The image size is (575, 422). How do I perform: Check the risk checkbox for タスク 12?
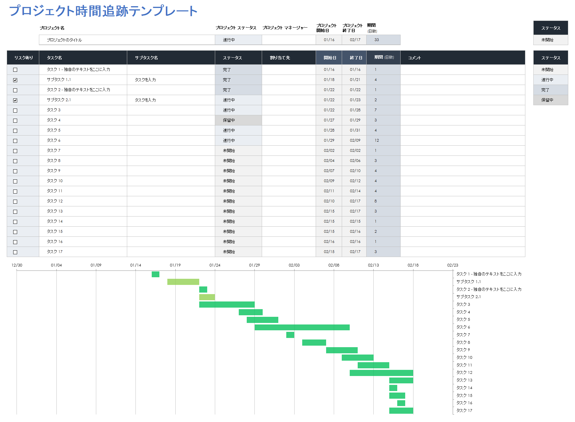(x=15, y=201)
